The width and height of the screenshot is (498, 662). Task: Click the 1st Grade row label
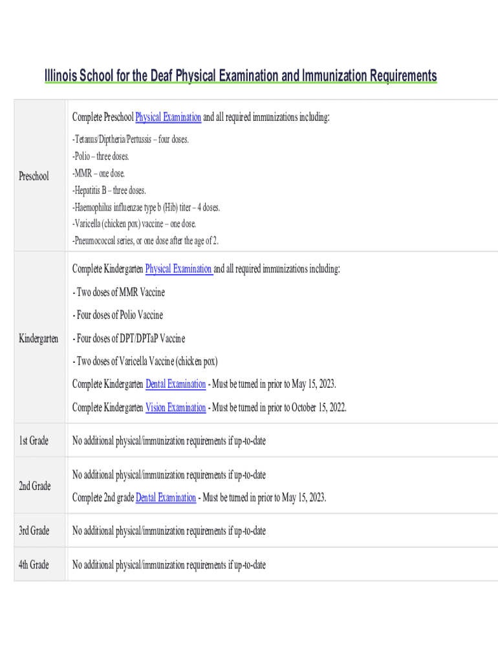tap(34, 441)
